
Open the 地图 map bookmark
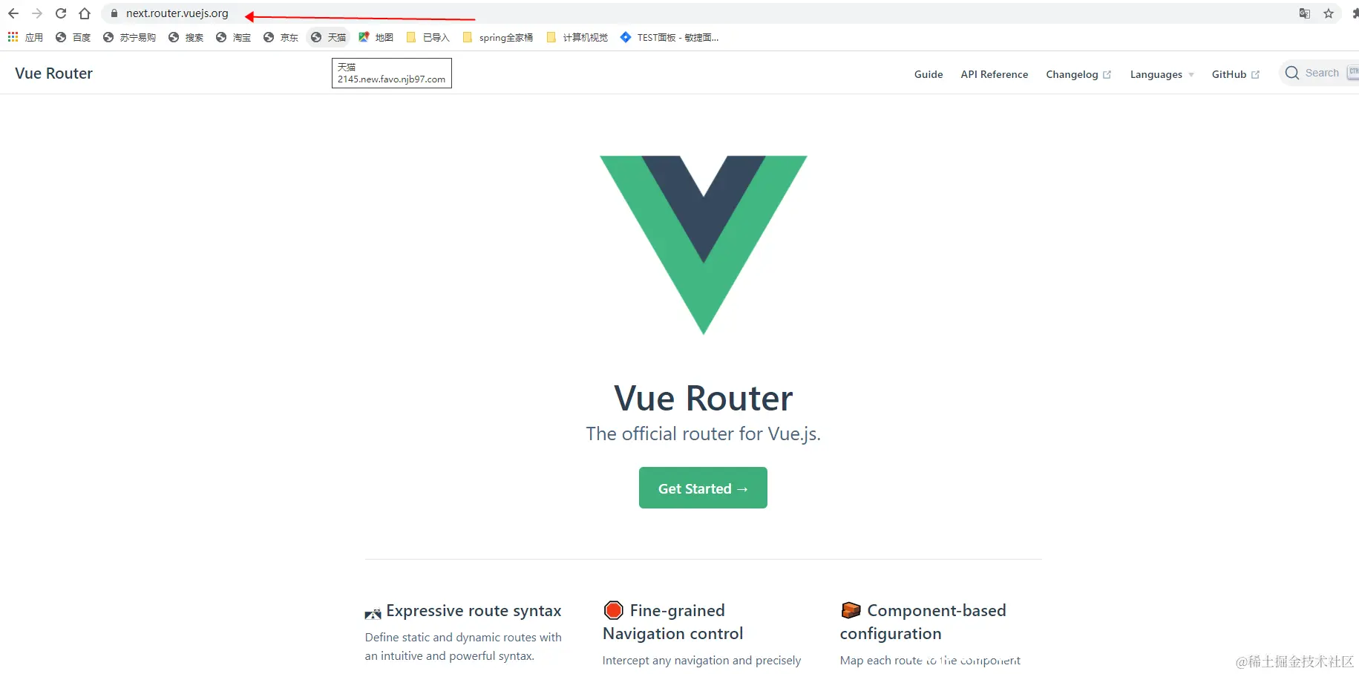[376, 37]
